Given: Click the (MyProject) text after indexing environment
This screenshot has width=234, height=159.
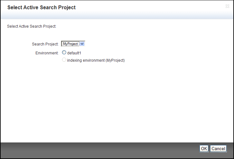Looking at the screenshot, I should (115, 60).
